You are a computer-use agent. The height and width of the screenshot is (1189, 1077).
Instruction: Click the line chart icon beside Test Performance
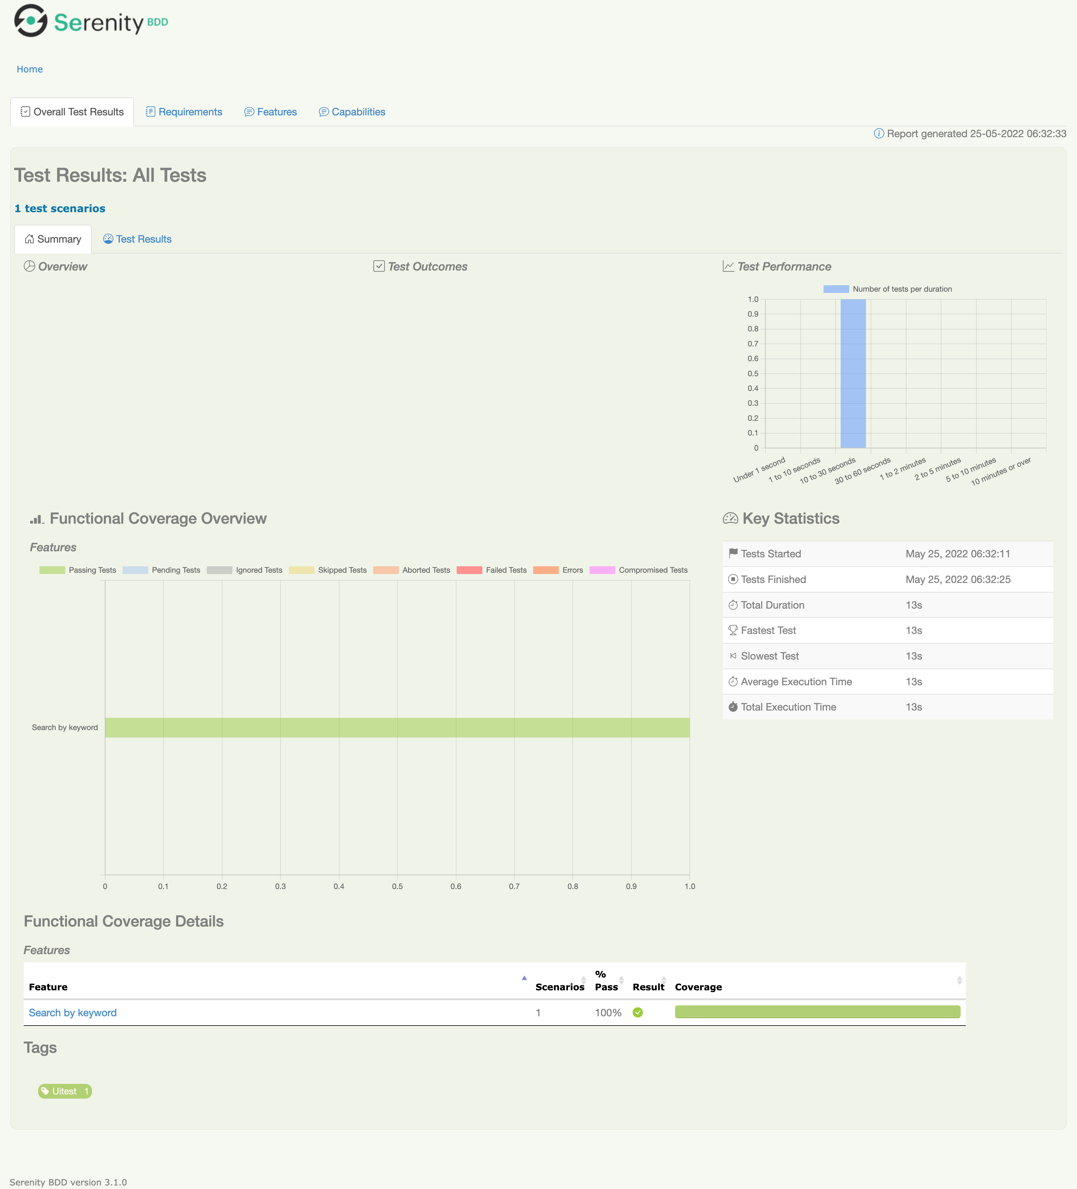click(728, 266)
